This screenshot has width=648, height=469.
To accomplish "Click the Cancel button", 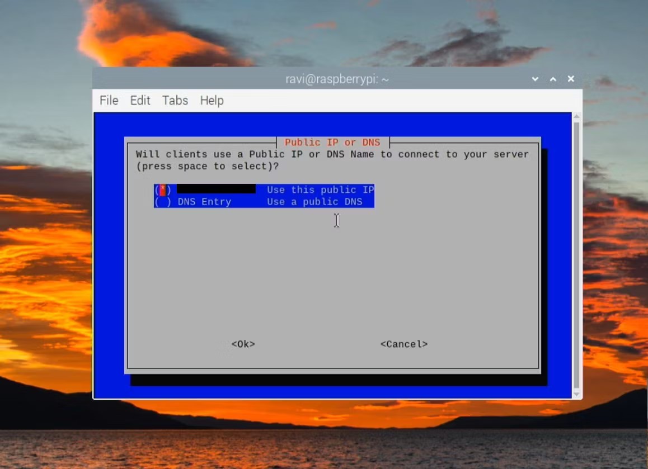I will [404, 344].
